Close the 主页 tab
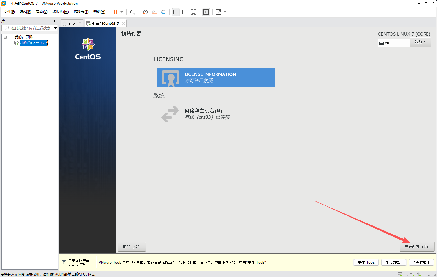Image resolution: width=437 pixels, height=277 pixels. point(80,24)
